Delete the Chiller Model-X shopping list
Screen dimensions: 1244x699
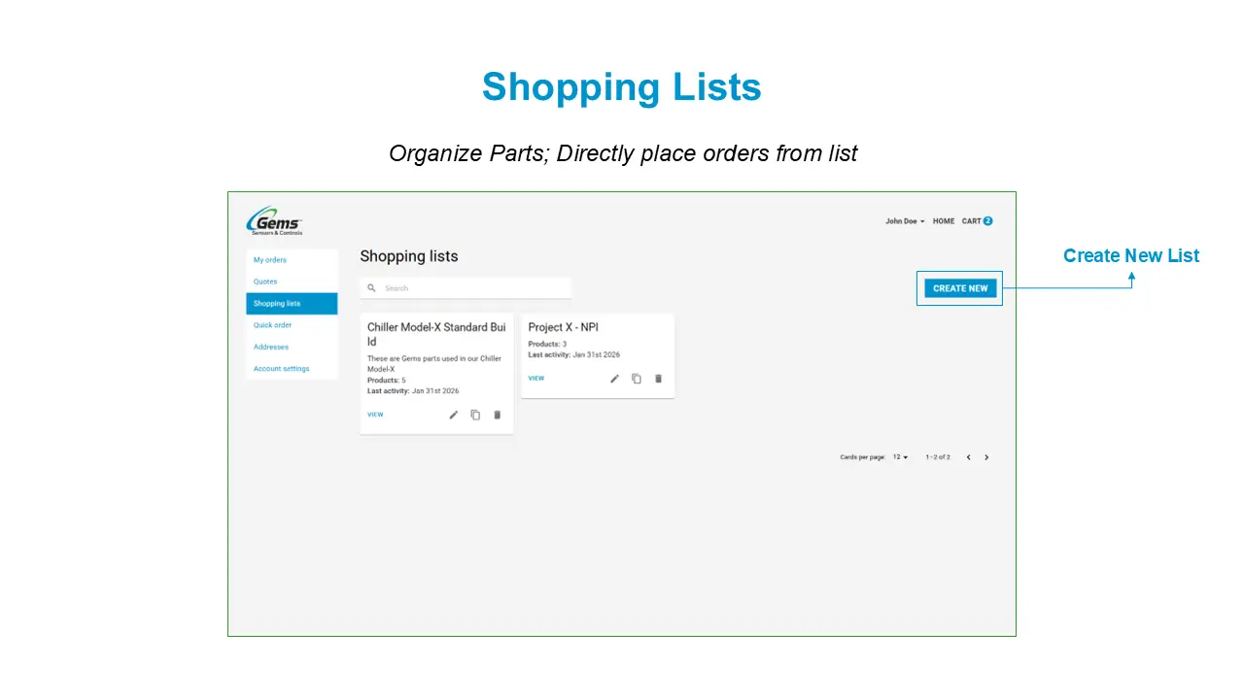click(x=497, y=415)
